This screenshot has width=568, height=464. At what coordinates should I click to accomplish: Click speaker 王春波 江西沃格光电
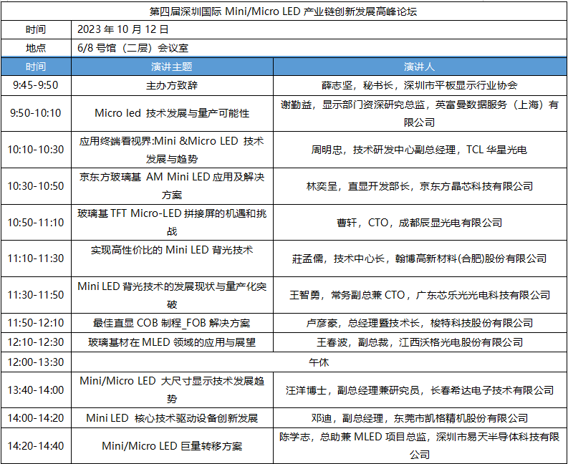tap(420, 342)
